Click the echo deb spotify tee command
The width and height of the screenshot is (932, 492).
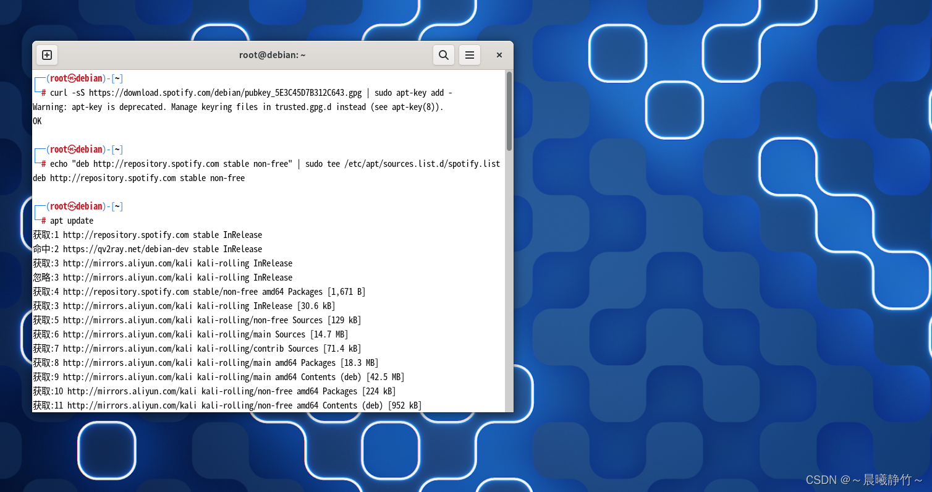275,164
